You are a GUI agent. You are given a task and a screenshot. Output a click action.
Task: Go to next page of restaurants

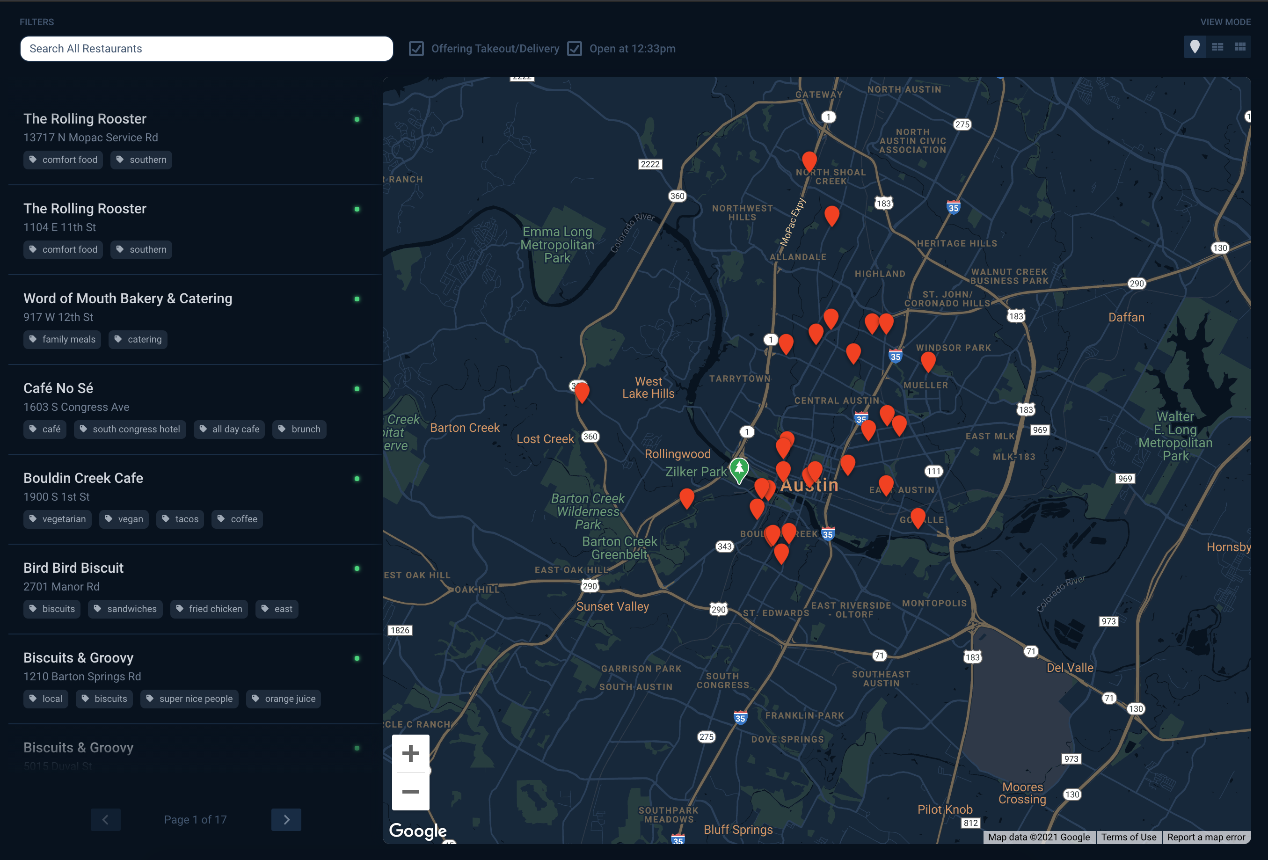coord(286,819)
